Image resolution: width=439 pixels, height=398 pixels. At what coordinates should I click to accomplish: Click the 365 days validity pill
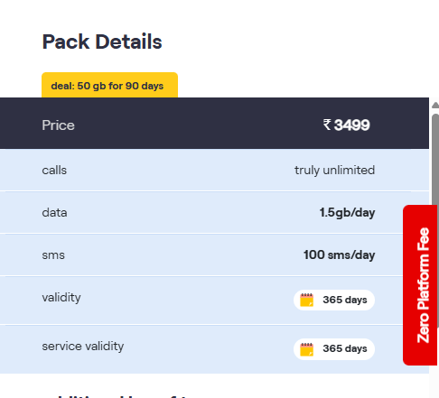pyautogui.click(x=334, y=300)
